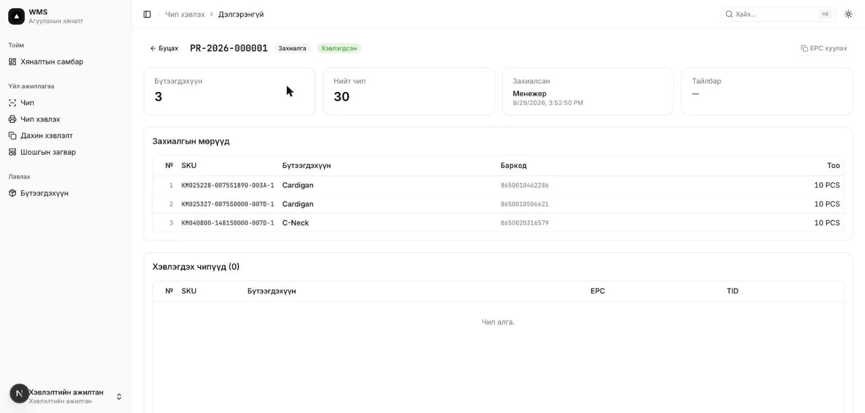Open Дахин хэвлэлт menu item
Viewport: 865px width, 413px height.
(66, 135)
